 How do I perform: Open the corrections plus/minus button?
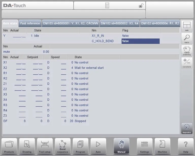point(187,63)
